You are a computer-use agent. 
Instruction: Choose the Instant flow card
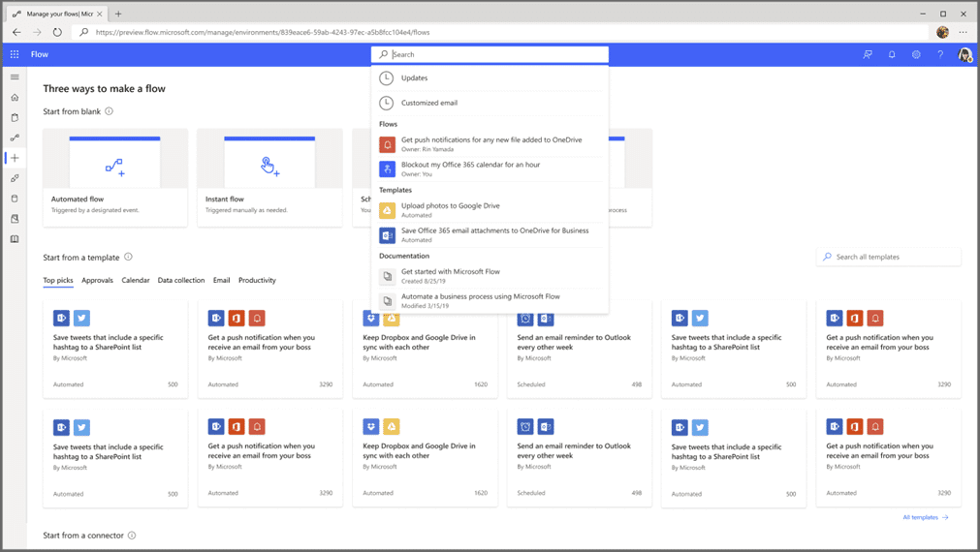pos(269,176)
